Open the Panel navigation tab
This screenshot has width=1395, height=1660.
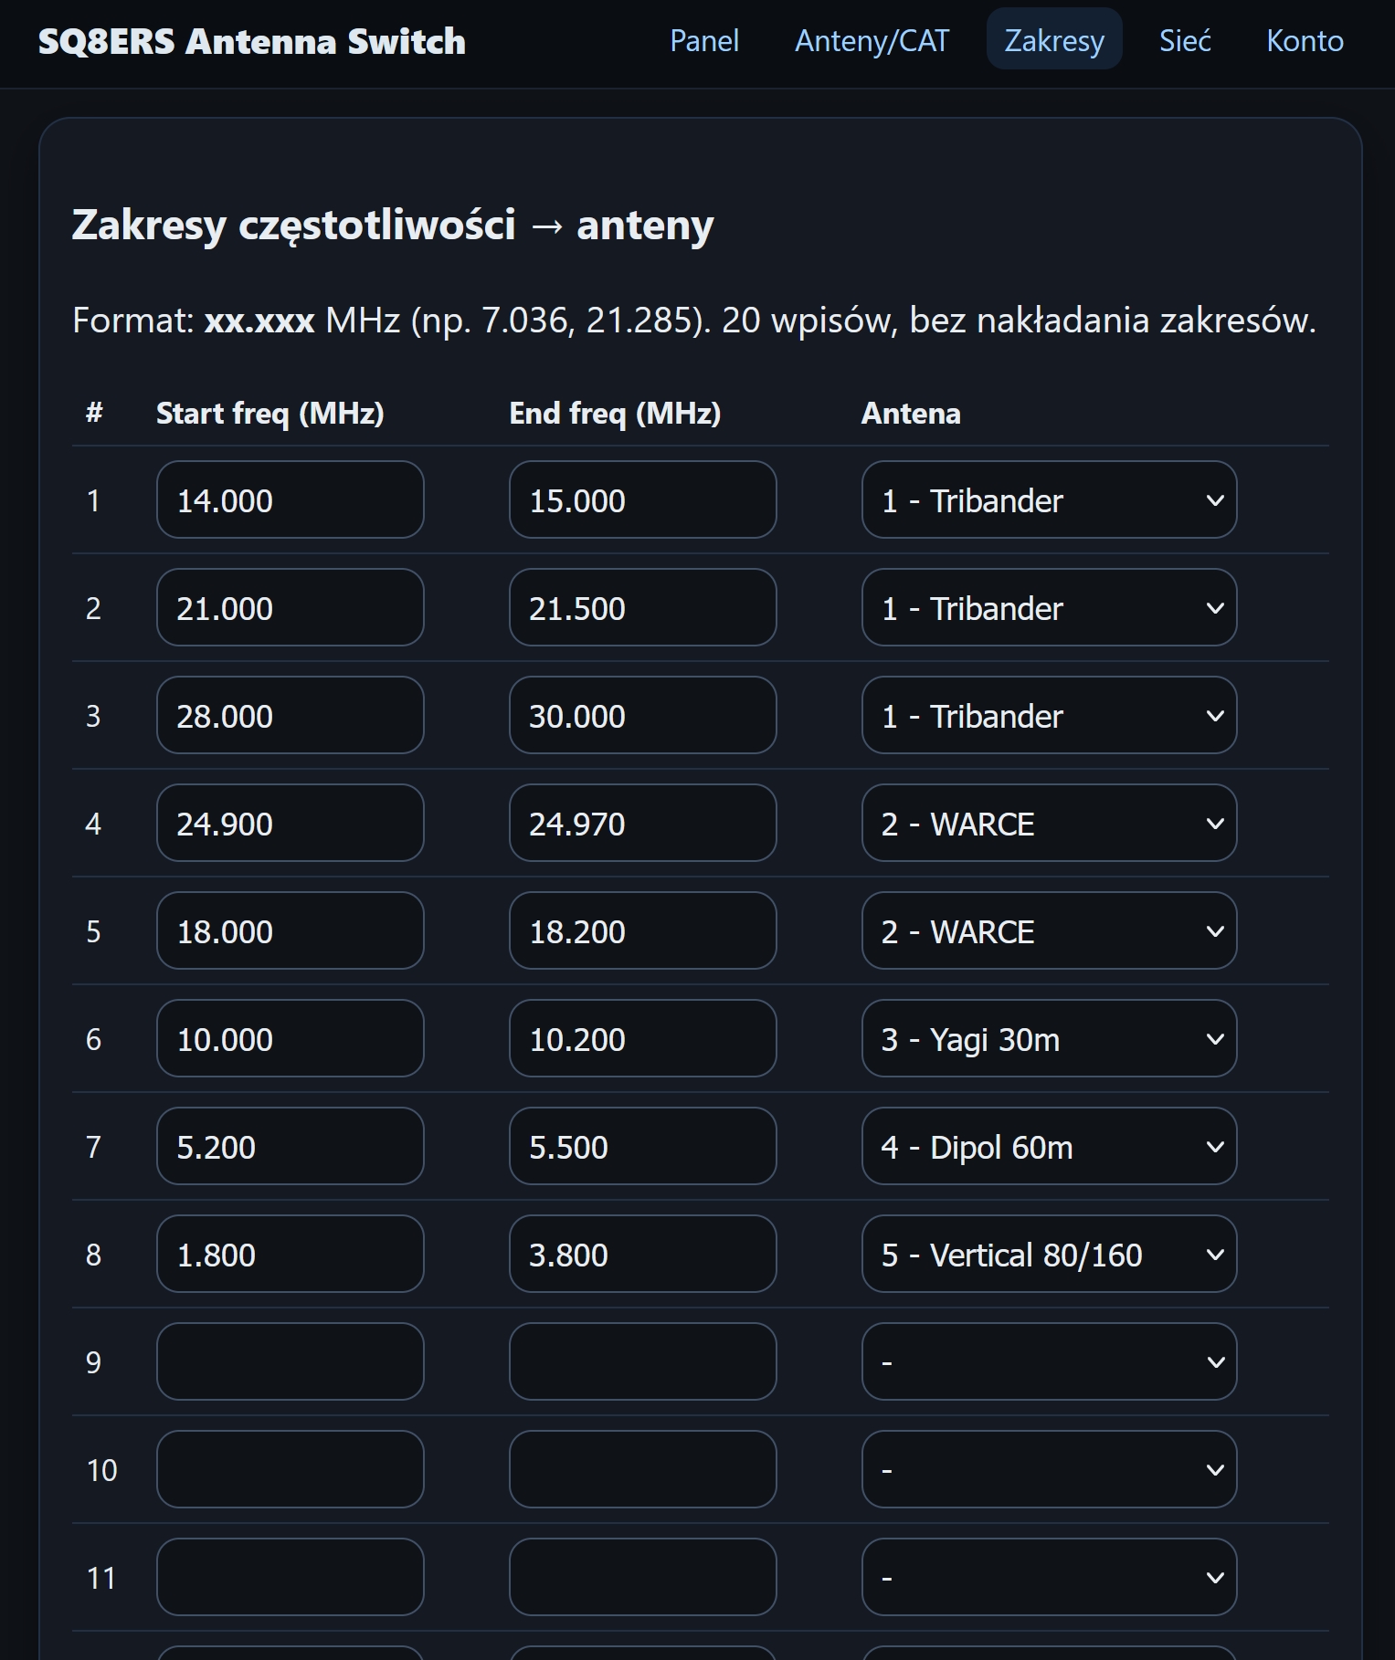click(703, 41)
